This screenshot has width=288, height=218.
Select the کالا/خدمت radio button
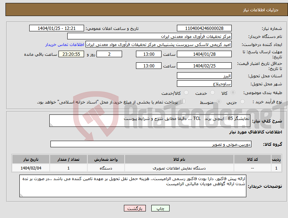186,93
